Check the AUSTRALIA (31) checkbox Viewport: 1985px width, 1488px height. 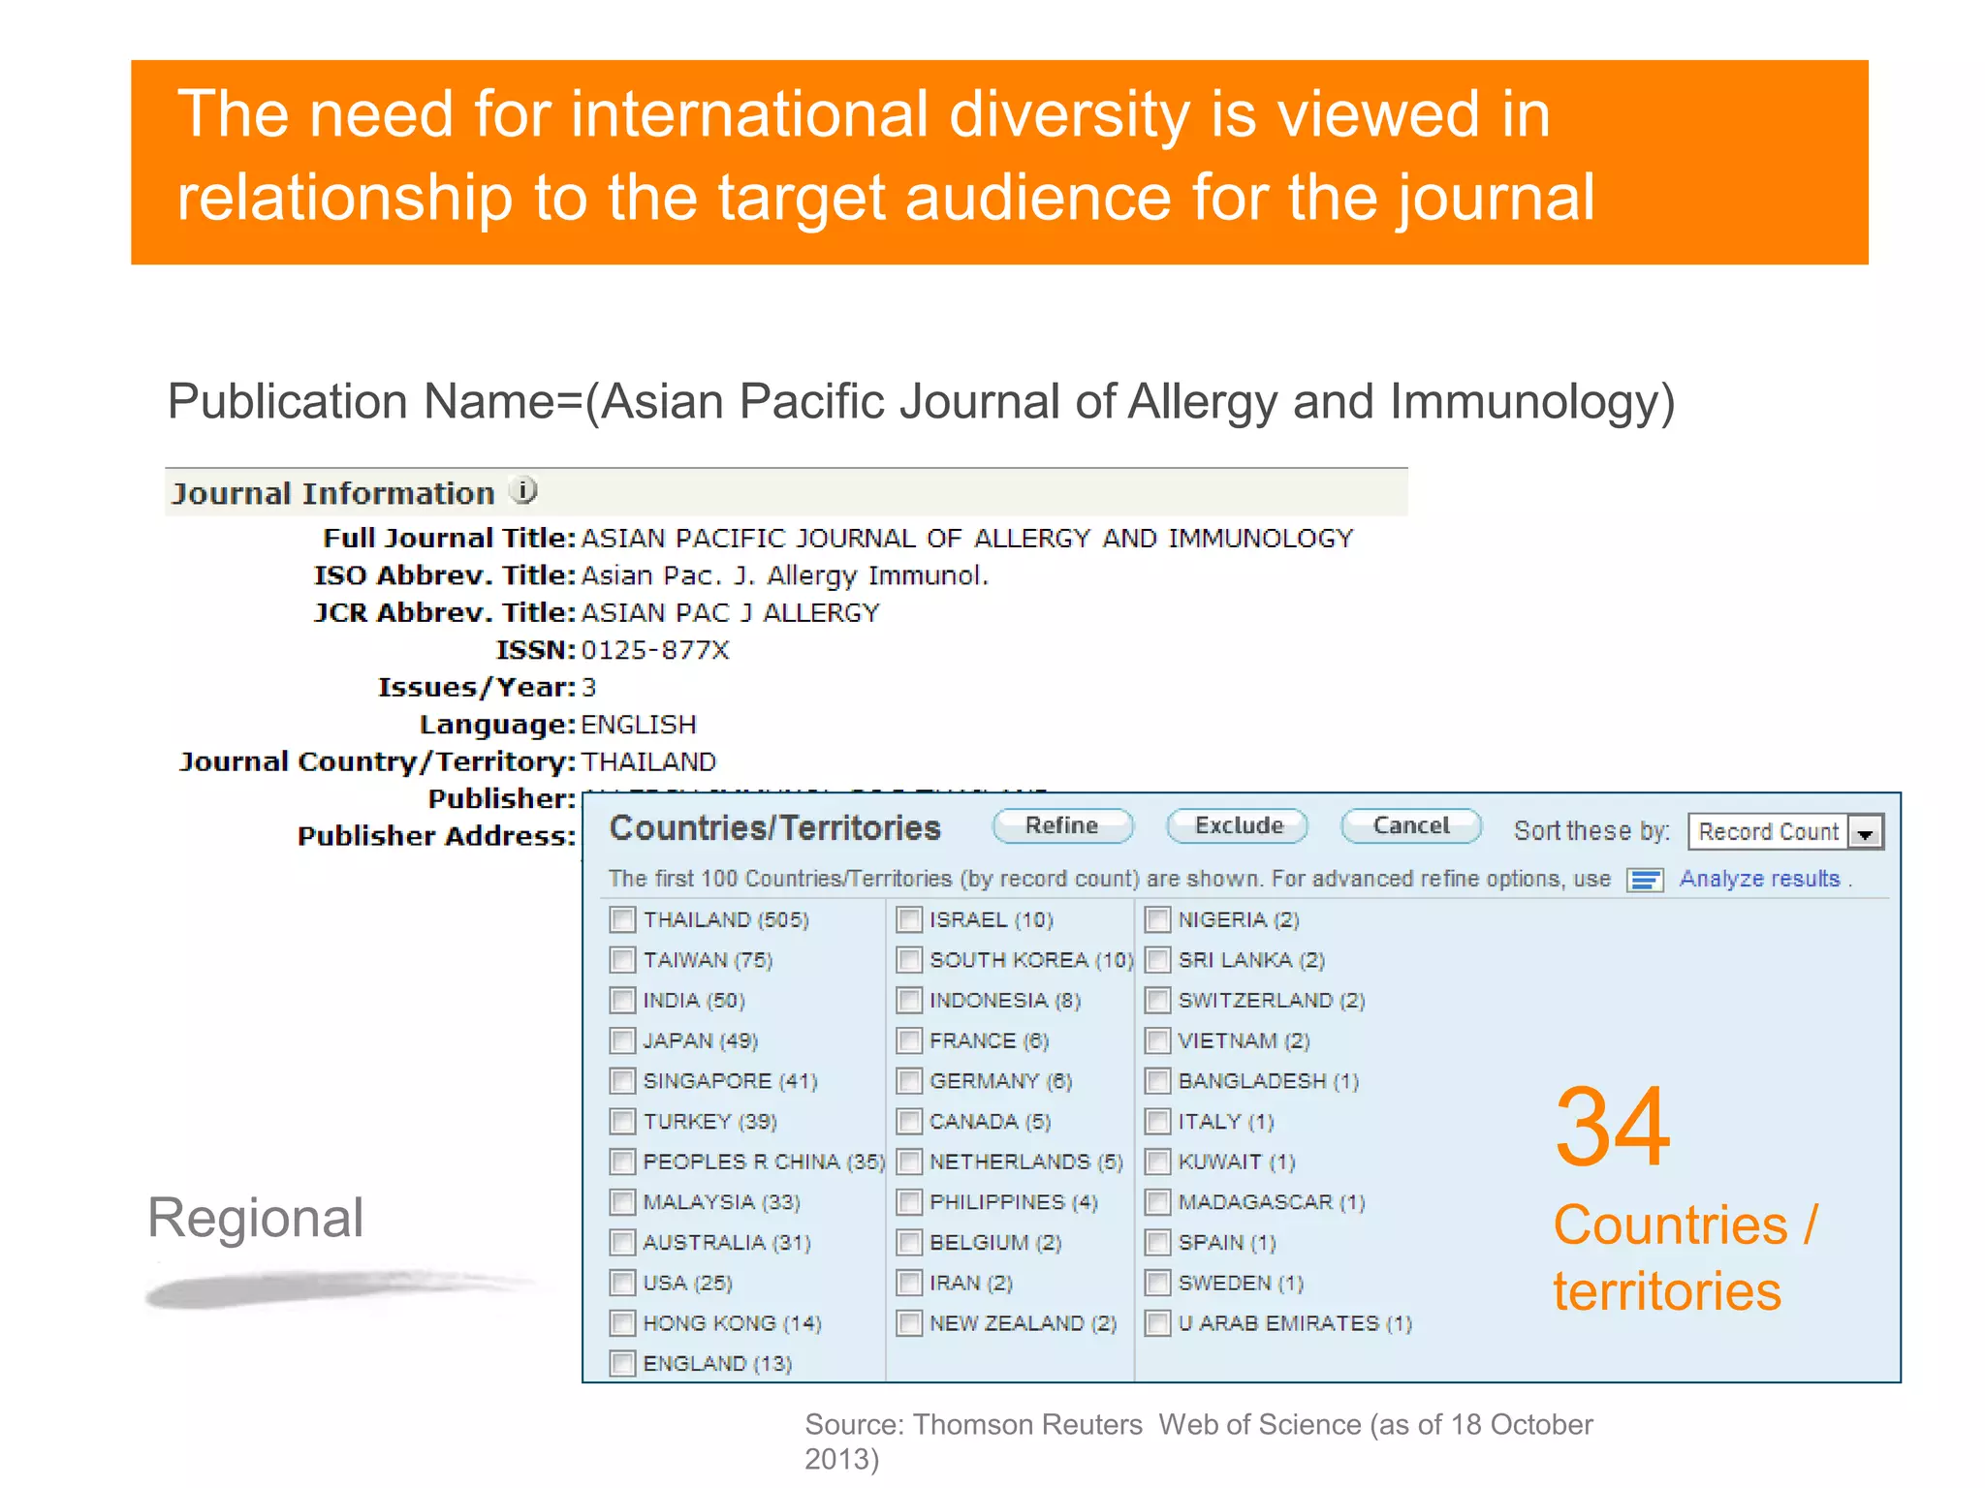622,1243
